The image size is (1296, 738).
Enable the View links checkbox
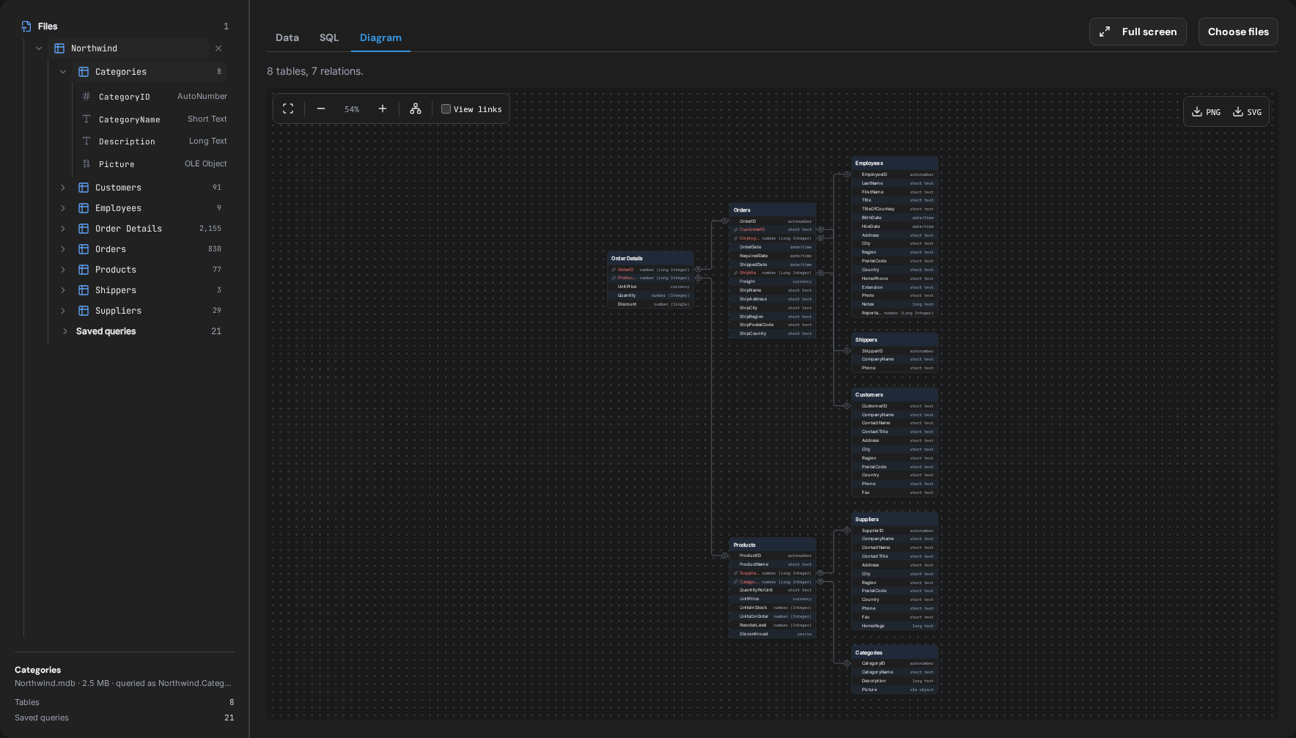(x=446, y=109)
